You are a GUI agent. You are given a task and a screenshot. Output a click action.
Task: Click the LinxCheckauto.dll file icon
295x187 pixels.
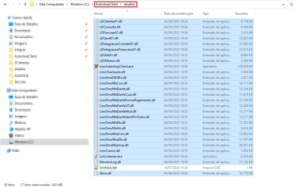pos(96,72)
